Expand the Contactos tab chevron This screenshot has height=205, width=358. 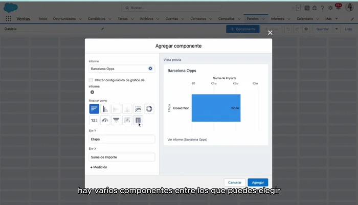click(211, 19)
